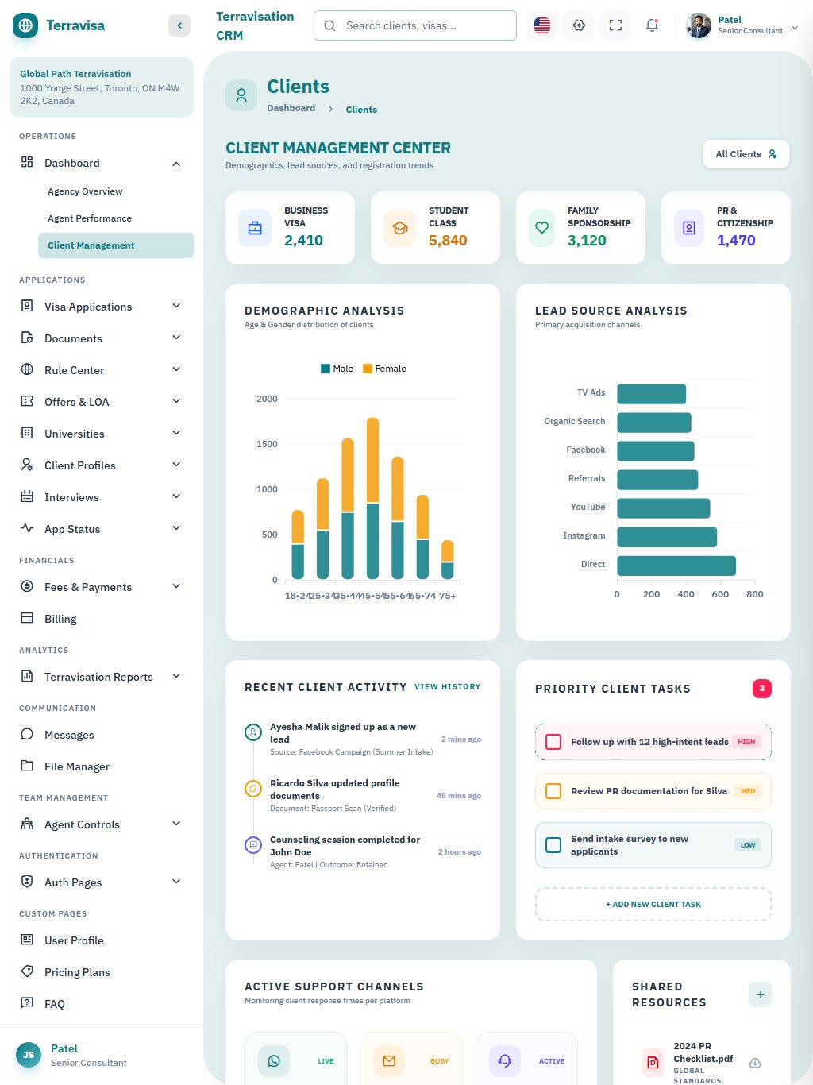Open View History link
This screenshot has width=813, height=1085.
(x=448, y=687)
